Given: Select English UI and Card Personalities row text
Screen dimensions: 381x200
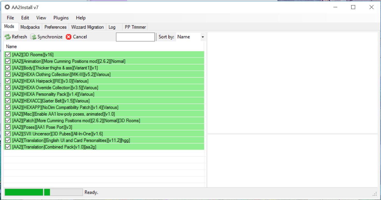Looking at the screenshot, I should pos(71,140).
